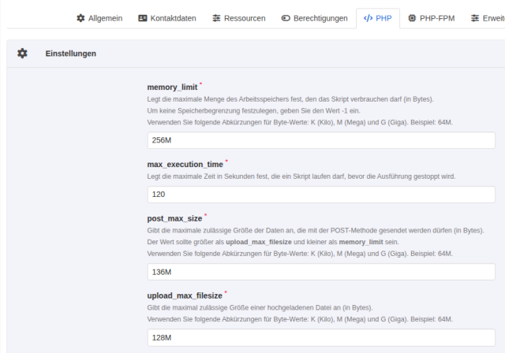Click the bold upload_max_filesize in post_max_size description
505x353 pixels.
(259, 242)
